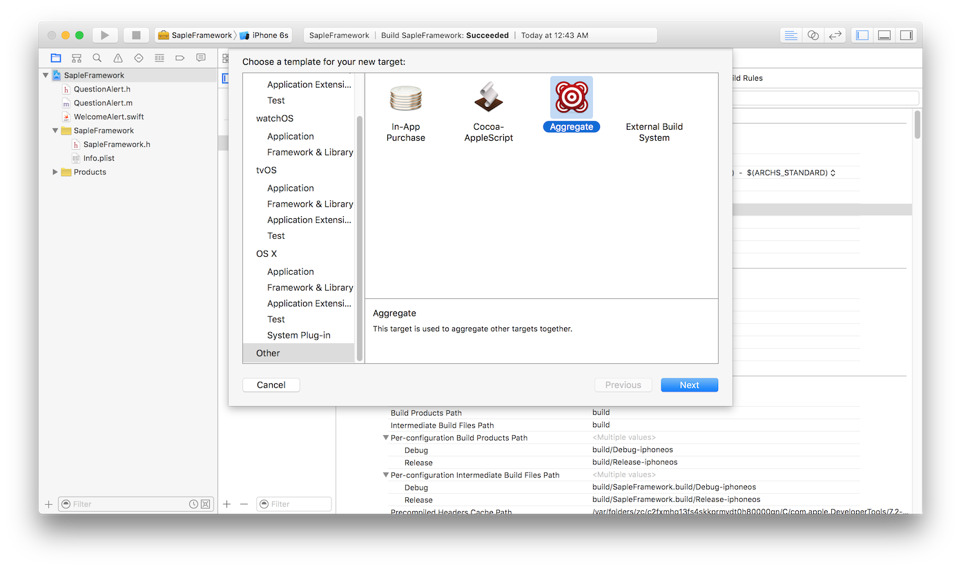Collapse Per-configuration Build Products Path
The height and width of the screenshot is (569, 961).
(386, 438)
